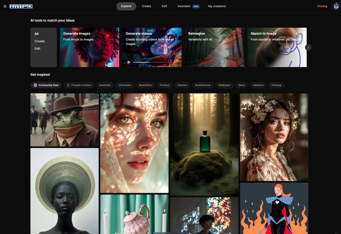Filter AI tools by Edit category
This screenshot has height=234, width=341.
37,48
